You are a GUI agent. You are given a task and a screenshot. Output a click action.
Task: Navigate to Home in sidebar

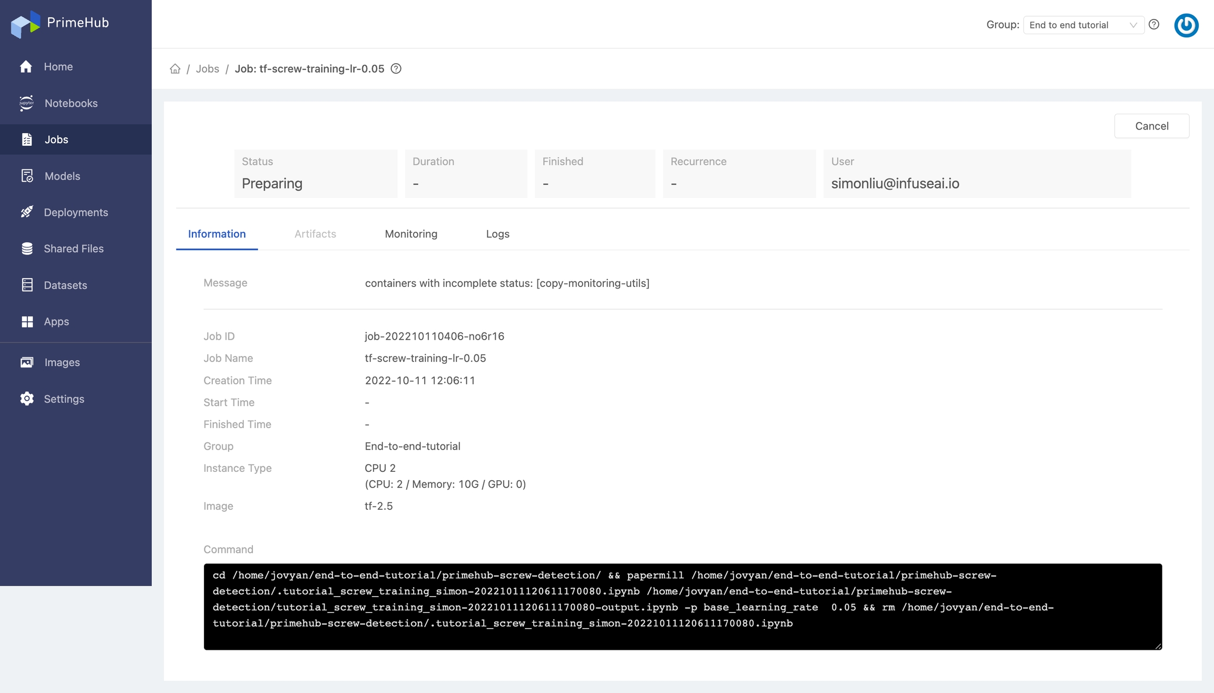tap(58, 66)
